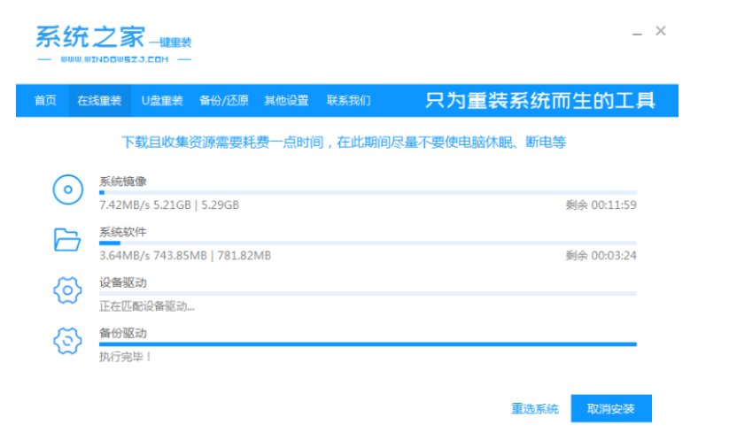This screenshot has width=729, height=448.
Task: Go to 联系我们 tab
Action: click(x=349, y=100)
